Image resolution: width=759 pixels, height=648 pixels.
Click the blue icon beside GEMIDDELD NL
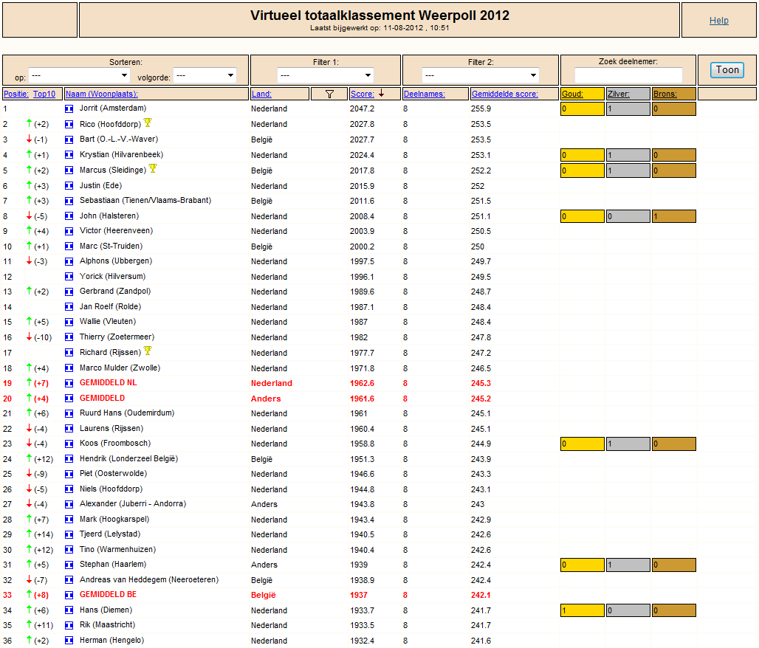point(69,383)
